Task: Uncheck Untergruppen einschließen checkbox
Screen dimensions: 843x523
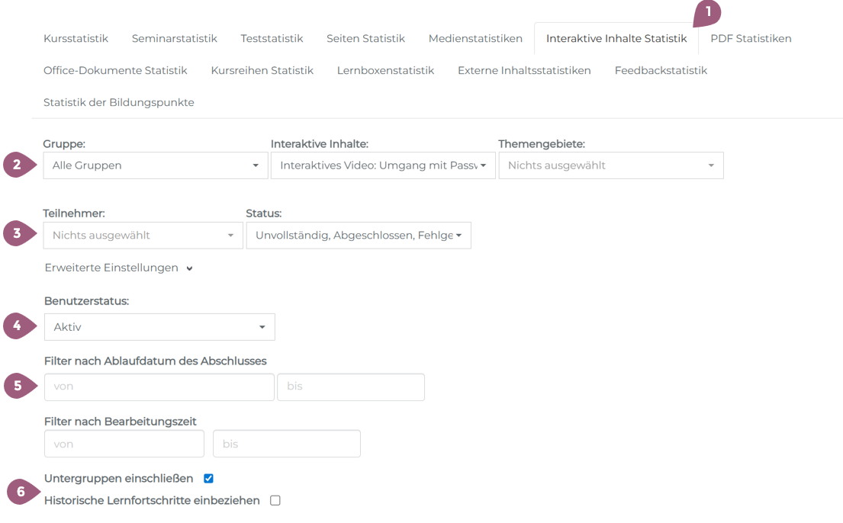Action: 208,479
